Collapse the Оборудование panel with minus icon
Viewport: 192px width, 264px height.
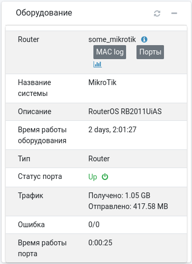pos(174,13)
